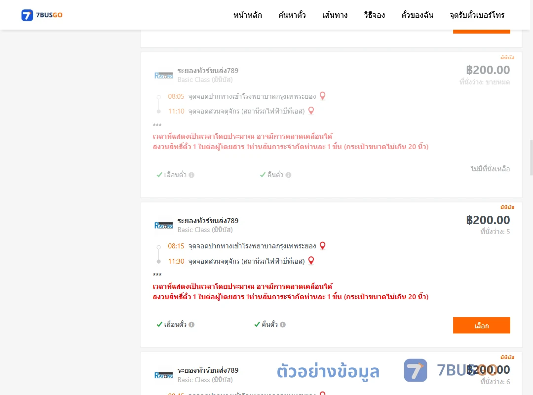The width and height of the screenshot is (533, 395).
Task: Click info icon beside เลื่อนตั๋ว in 08:15 card
Action: click(191, 324)
